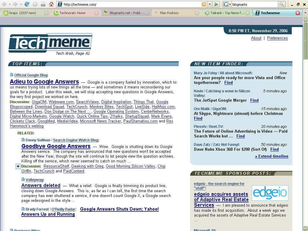Click the document icon beside Brady Forrest
This screenshot has height=231, width=308.
pos(23,209)
